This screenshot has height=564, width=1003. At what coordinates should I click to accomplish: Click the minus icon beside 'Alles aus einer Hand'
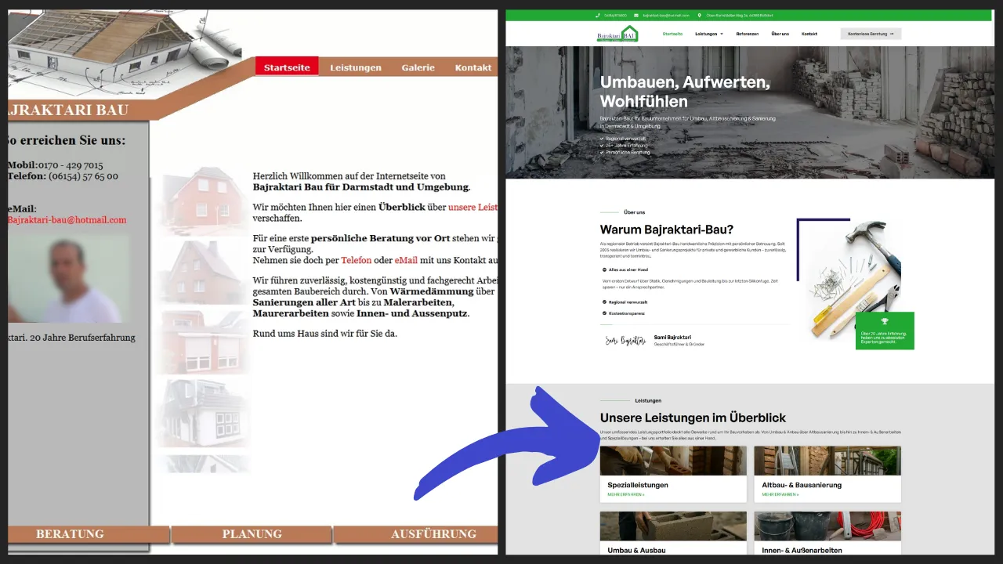(604, 269)
